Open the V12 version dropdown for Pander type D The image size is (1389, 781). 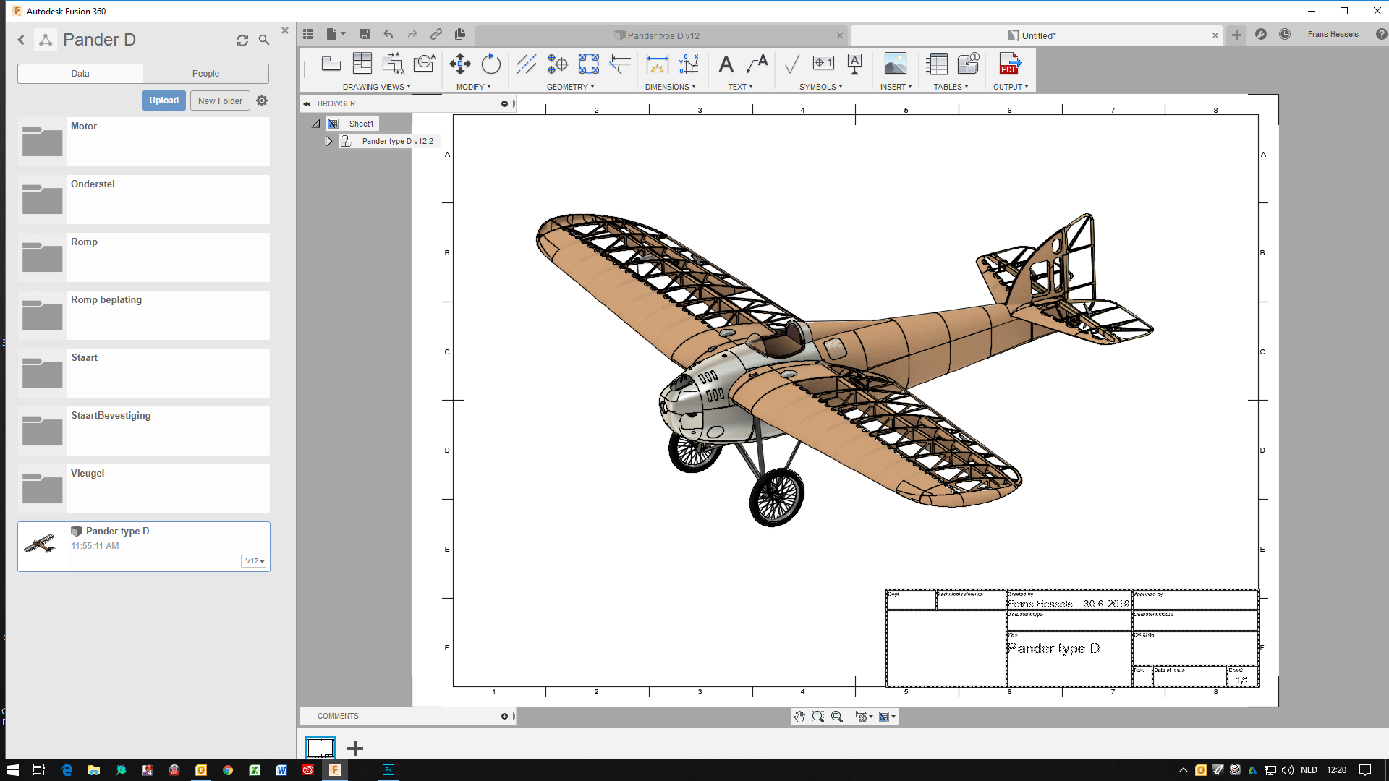[252, 560]
